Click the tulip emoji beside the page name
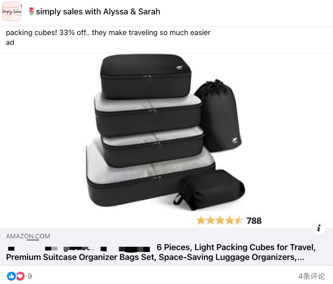This screenshot has width=333, height=284. pyautogui.click(x=31, y=11)
